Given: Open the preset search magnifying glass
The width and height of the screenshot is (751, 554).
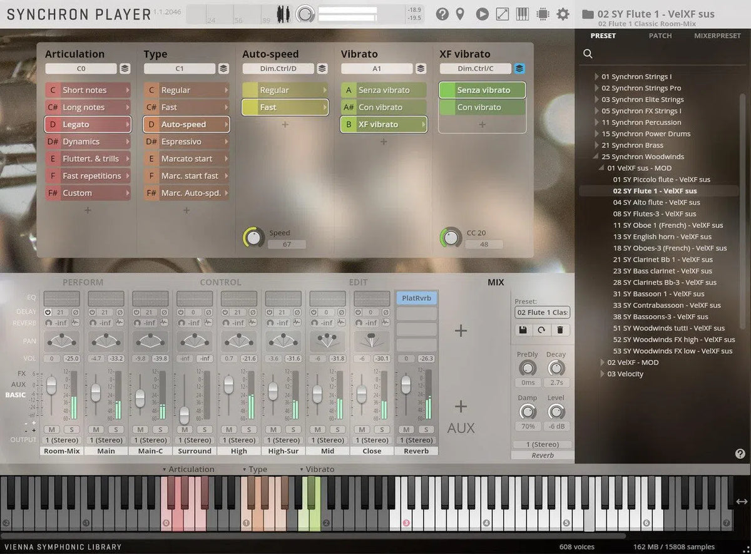Looking at the screenshot, I should [587, 54].
